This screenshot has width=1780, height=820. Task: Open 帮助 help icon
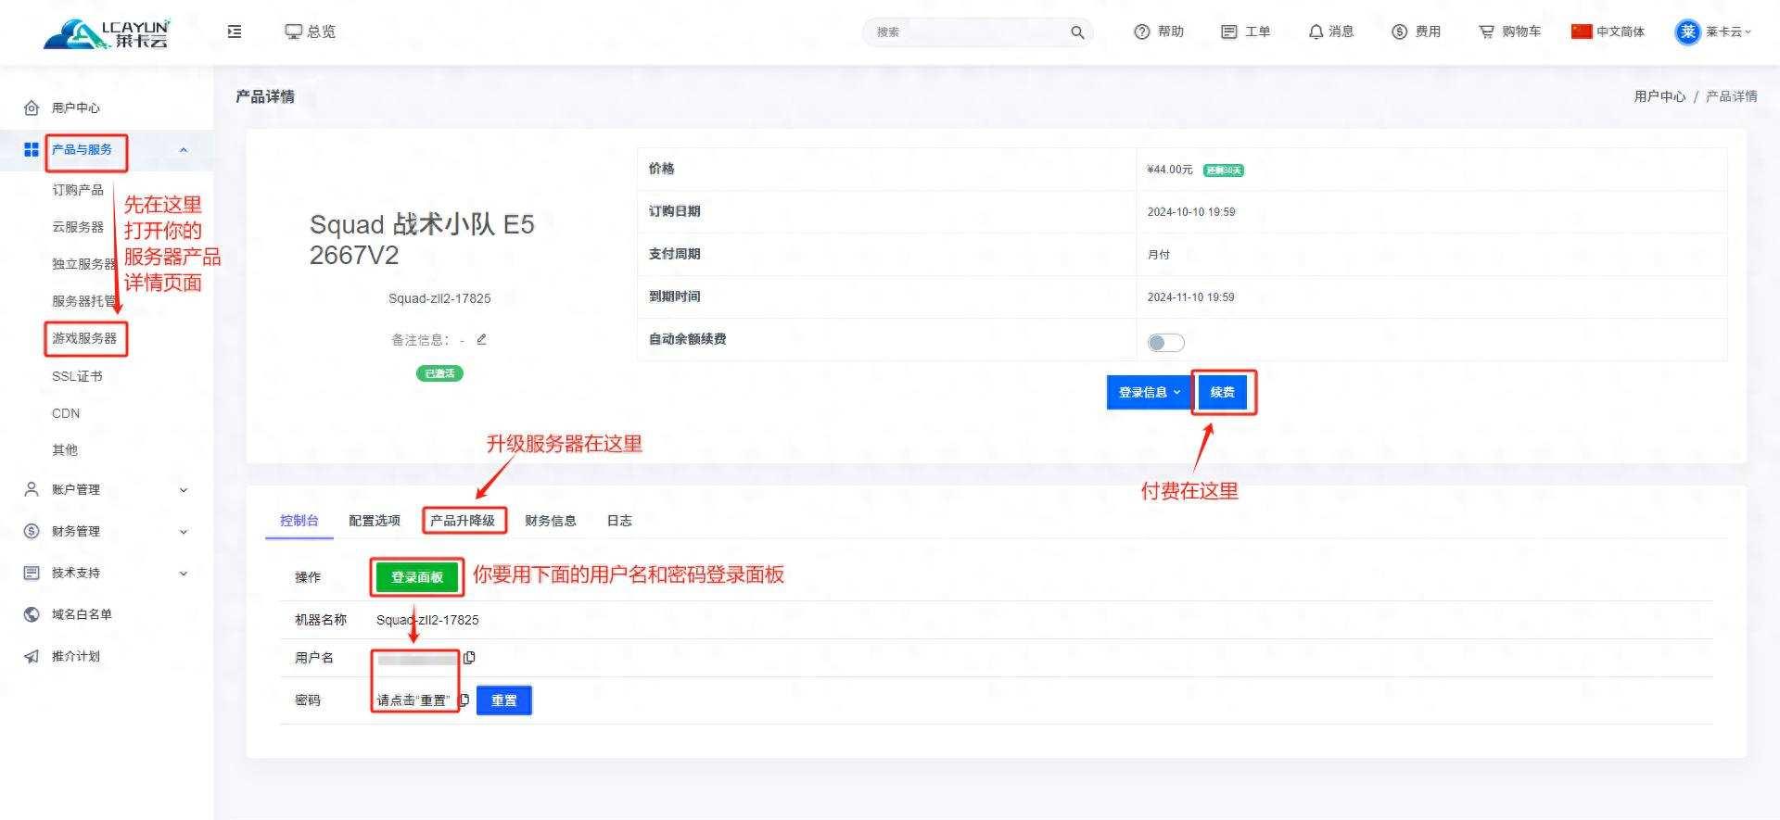point(1142,32)
